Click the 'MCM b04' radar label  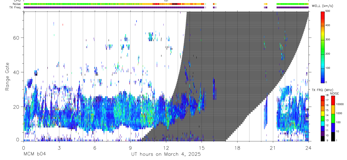point(35,154)
